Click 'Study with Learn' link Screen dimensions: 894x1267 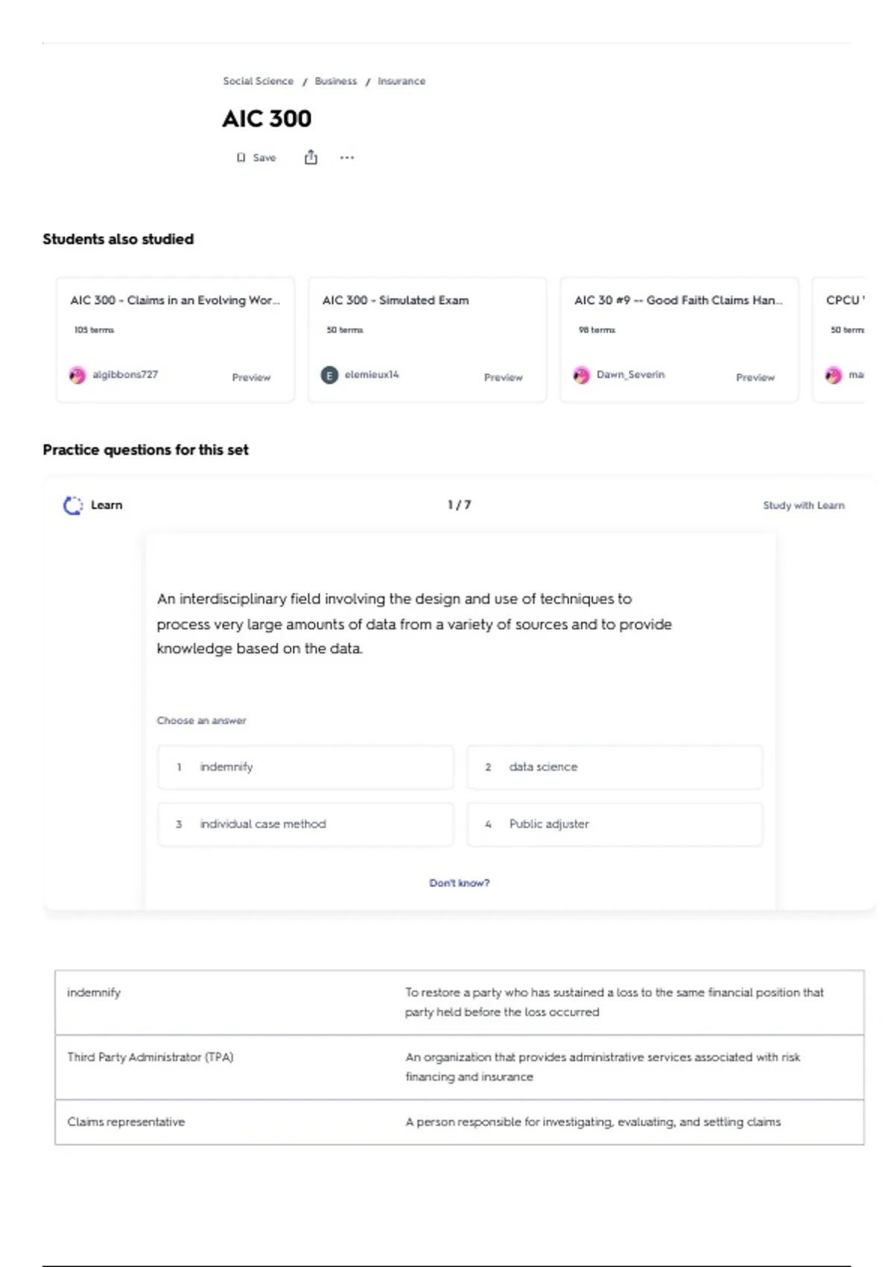(803, 505)
